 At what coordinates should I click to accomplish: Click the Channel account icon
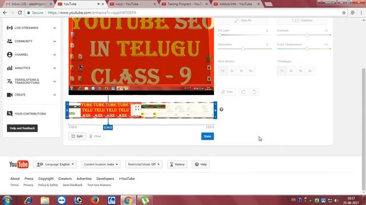(x=10, y=55)
